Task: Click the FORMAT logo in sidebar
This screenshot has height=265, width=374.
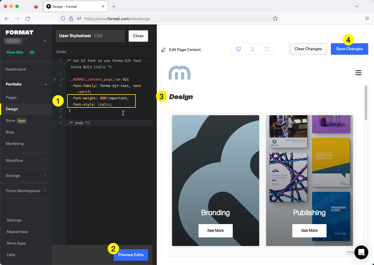Action: (20, 32)
